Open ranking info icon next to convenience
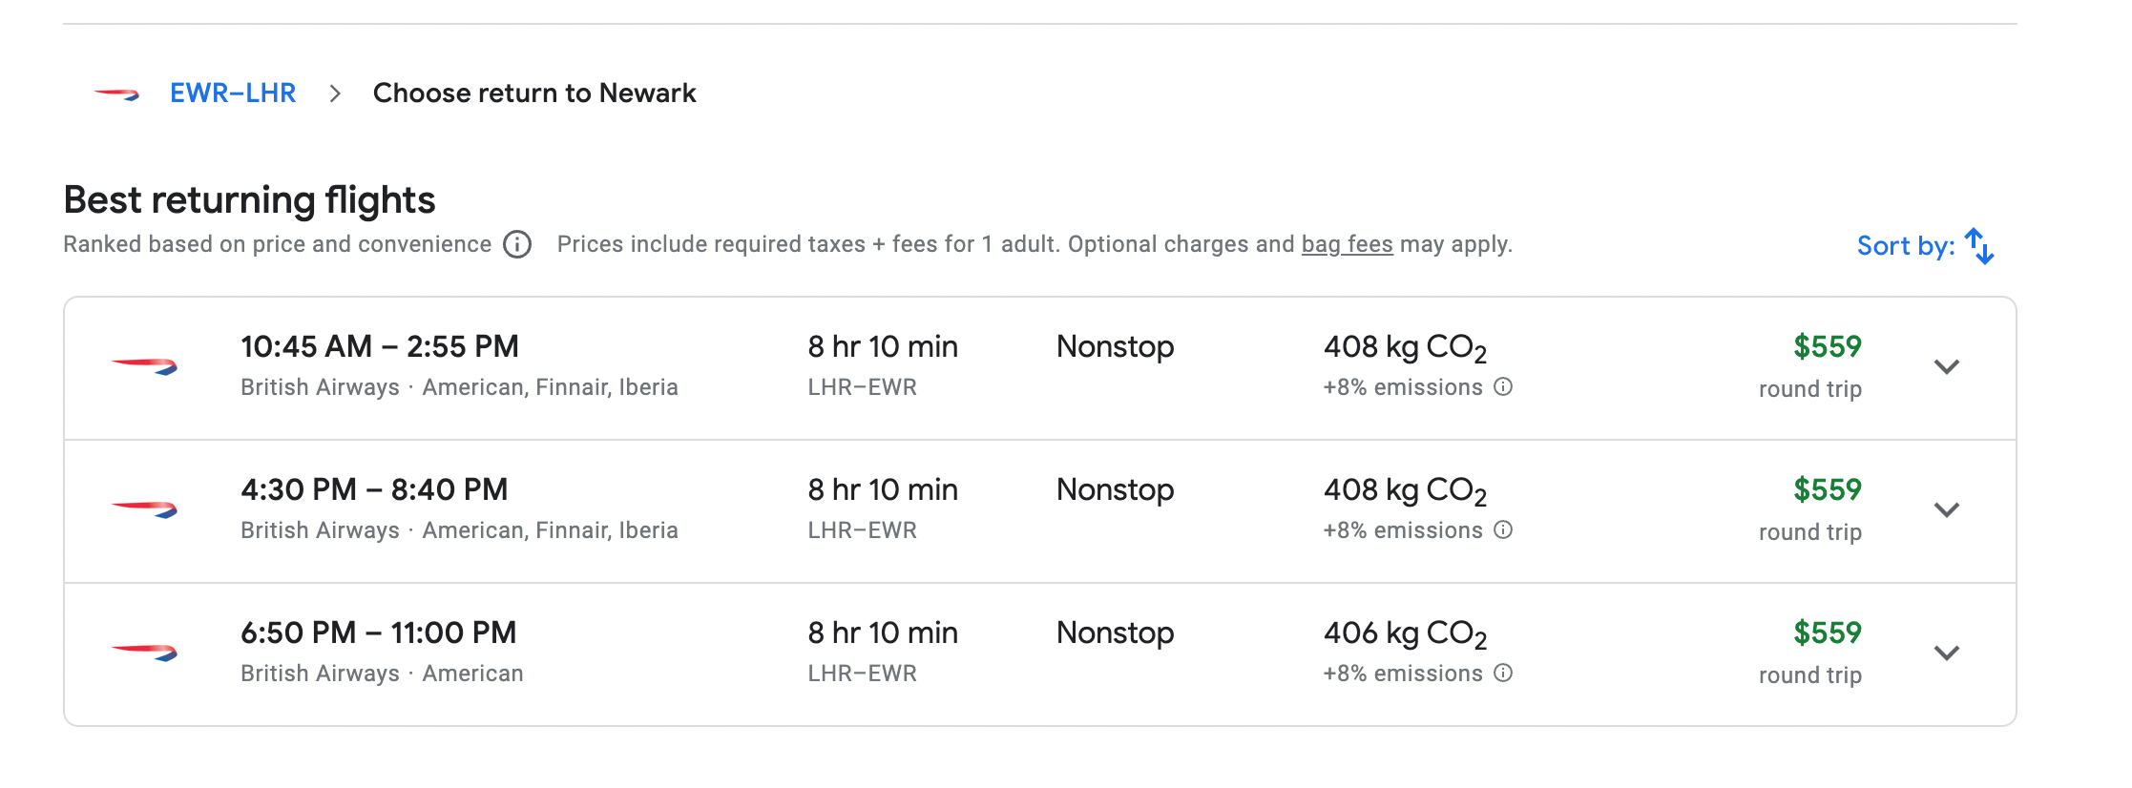Image resolution: width=2132 pixels, height=788 pixels. 517,245
